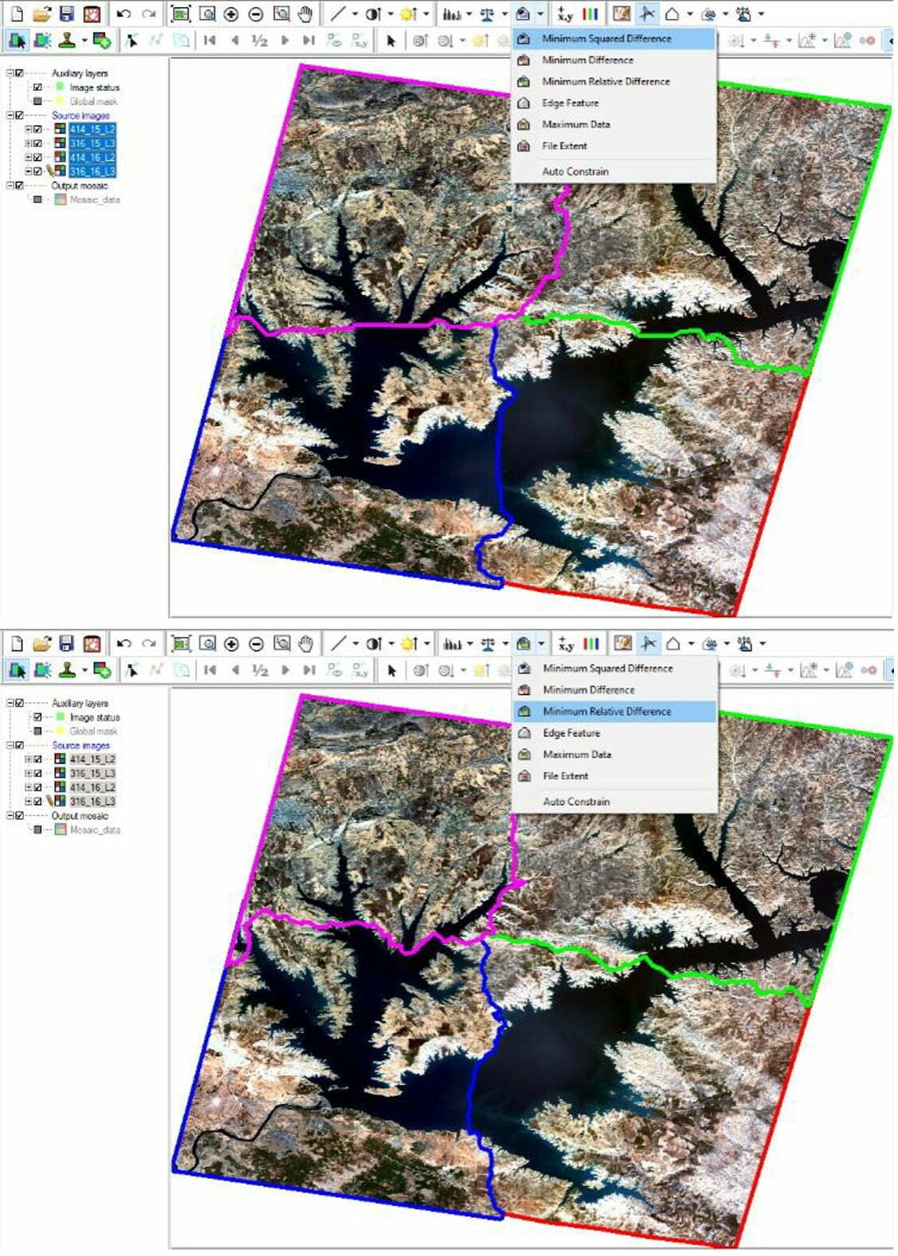This screenshot has width=898, height=1256.
Task: Click Undo arrow in lower screenshot toolbar
Action: [x=124, y=644]
